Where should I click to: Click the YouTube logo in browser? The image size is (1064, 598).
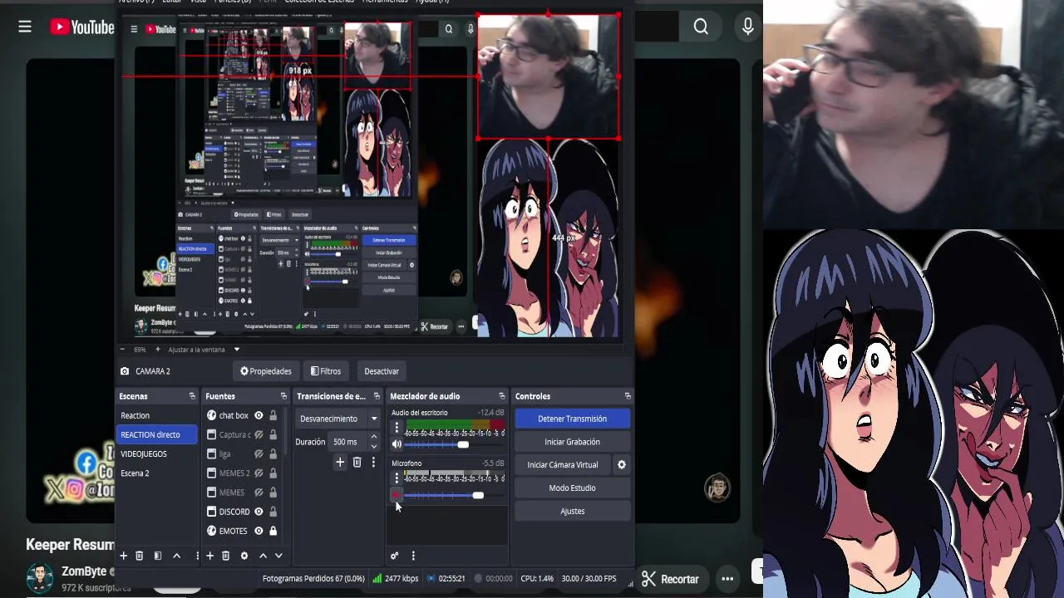[x=81, y=27]
